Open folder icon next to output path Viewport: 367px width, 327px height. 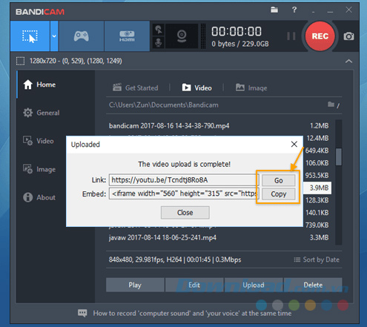[331, 105]
